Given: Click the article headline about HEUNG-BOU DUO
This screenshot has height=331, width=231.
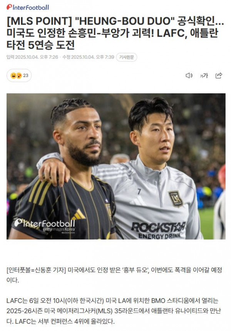Looking at the screenshot, I should [115, 33].
